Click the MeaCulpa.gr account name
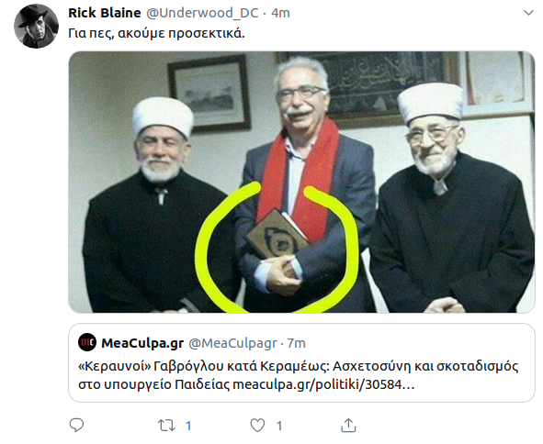543x444 pixels. [142, 343]
